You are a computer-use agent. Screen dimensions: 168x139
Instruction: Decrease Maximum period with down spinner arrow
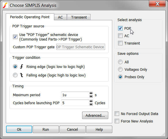tap(91, 96)
